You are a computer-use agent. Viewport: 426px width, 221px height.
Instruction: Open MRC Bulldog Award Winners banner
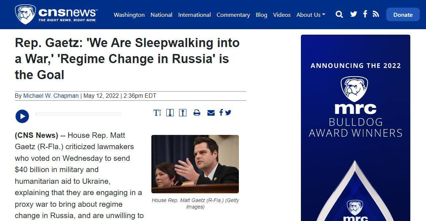(355, 128)
